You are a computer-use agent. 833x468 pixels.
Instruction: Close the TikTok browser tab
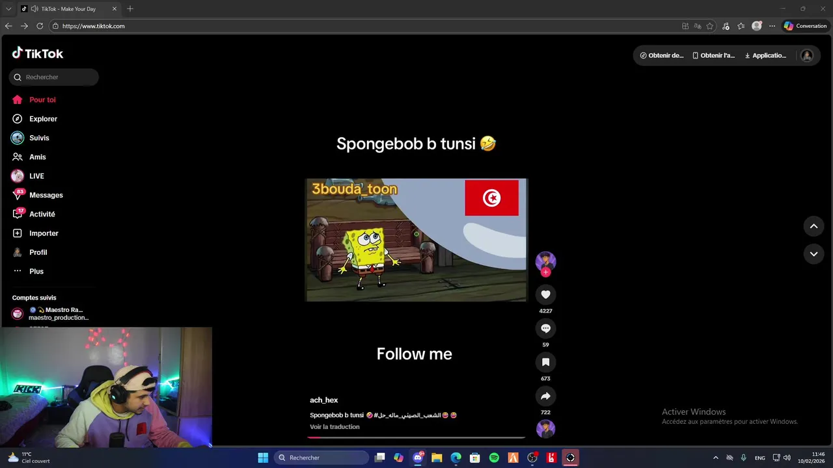115,8
